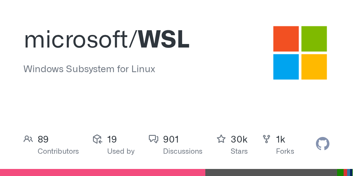Click the "Windows Subsystem for Linux" description
This screenshot has width=353, height=176.
[89, 69]
